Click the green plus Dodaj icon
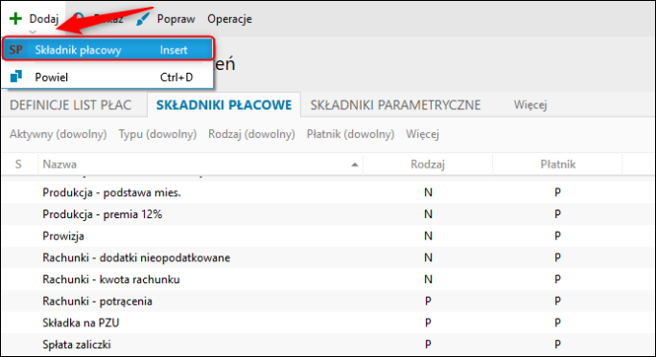The height and width of the screenshot is (357, 656). 15,19
